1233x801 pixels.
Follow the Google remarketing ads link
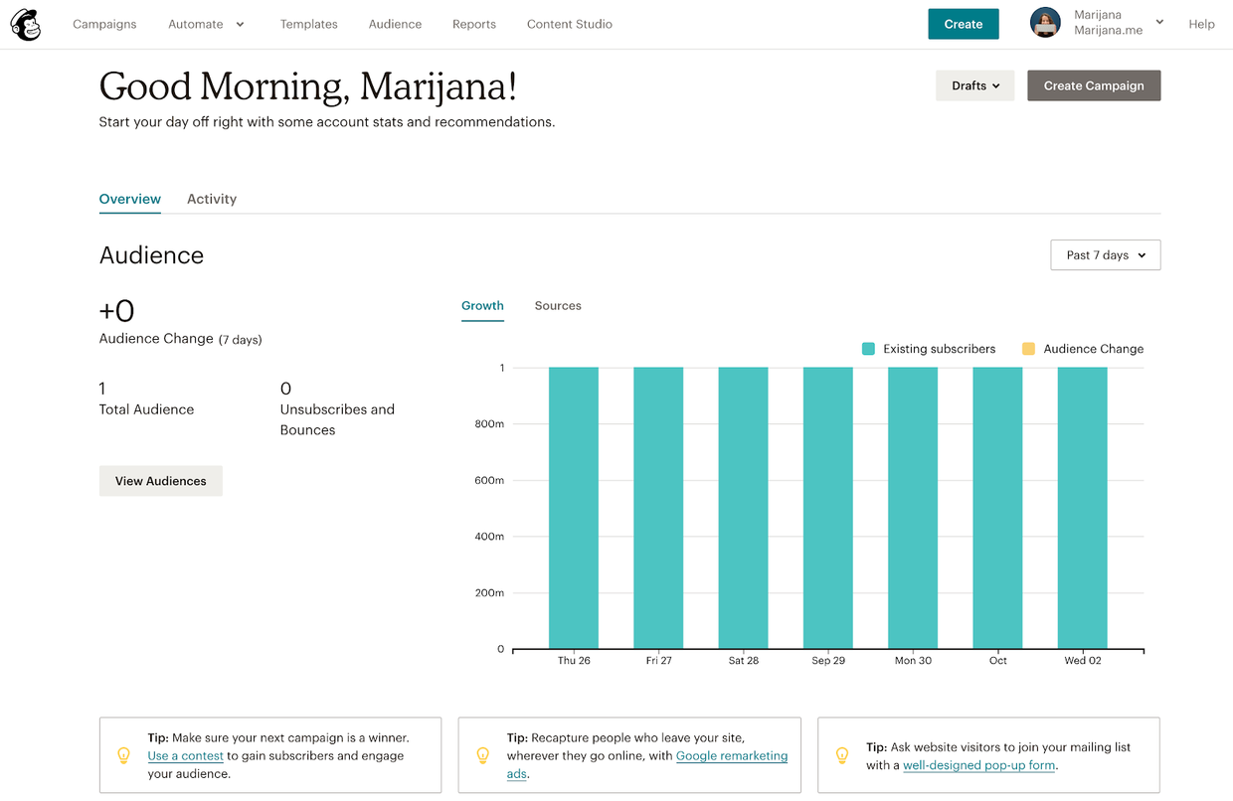731,756
